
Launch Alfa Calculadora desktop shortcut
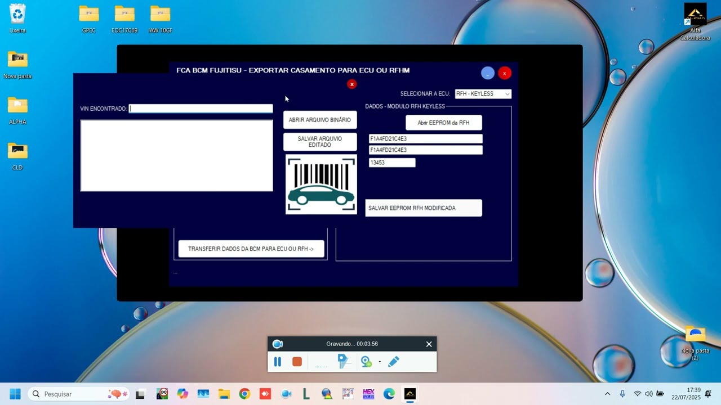tap(695, 22)
